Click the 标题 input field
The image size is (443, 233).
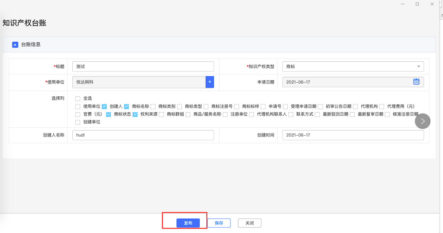pos(143,66)
